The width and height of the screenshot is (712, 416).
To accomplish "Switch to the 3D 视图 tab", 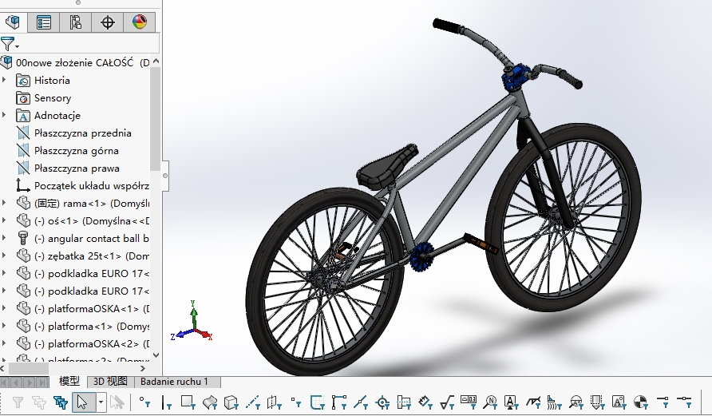I will click(x=110, y=382).
